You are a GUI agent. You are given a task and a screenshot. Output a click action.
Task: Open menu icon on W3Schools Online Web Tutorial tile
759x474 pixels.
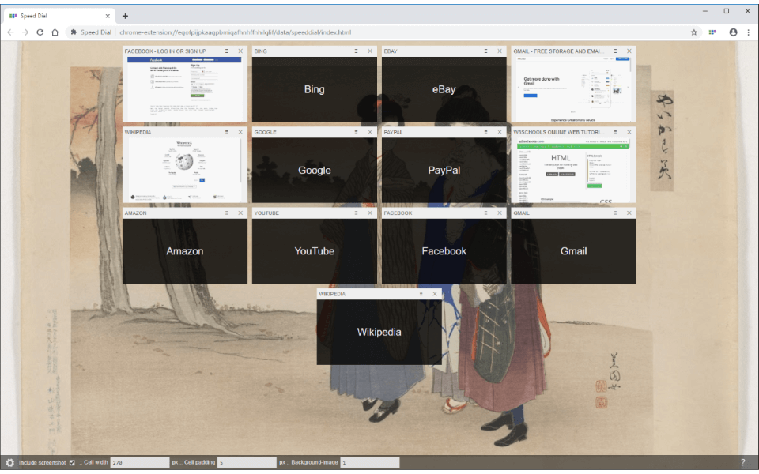point(616,132)
